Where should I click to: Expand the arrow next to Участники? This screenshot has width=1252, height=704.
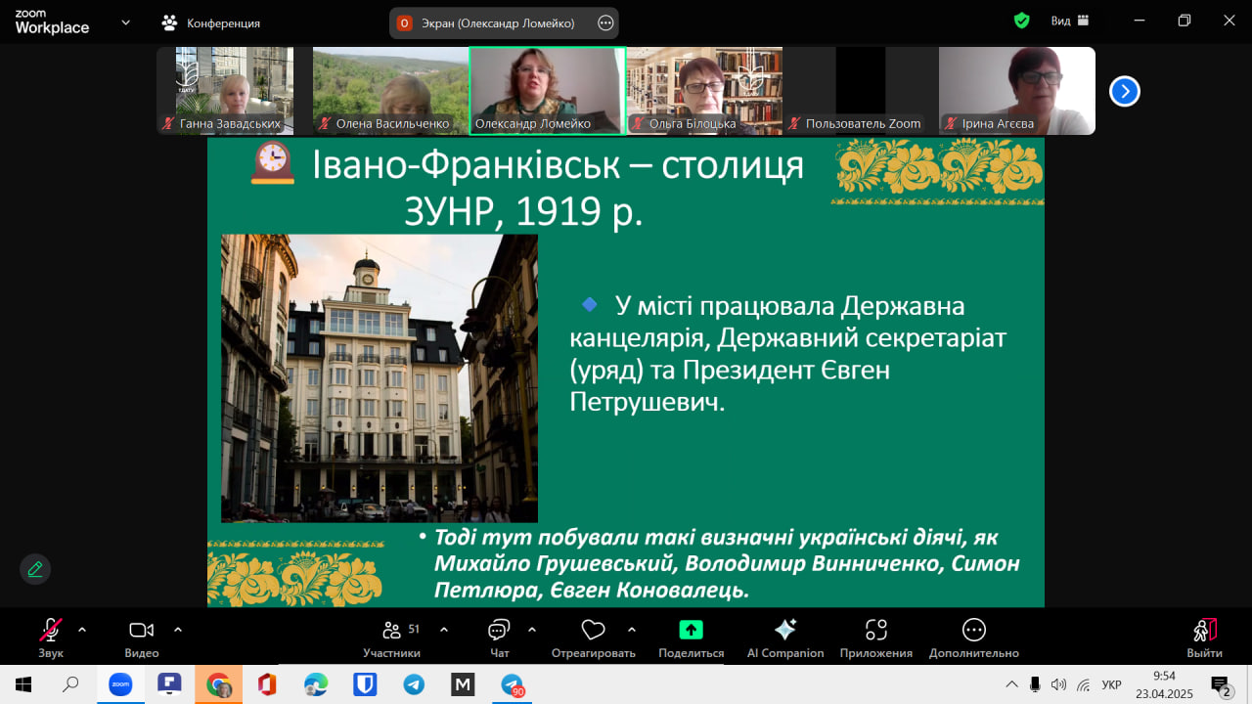coord(444,630)
